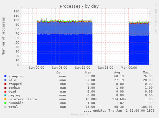
Task: Click the 'Mon 00:00' x-axis label
Action: coord(129,68)
